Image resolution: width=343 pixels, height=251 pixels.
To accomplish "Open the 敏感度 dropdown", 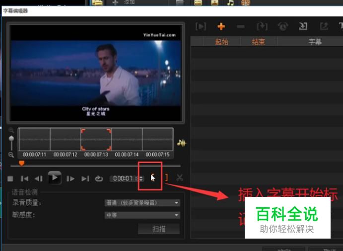I will 142,215.
